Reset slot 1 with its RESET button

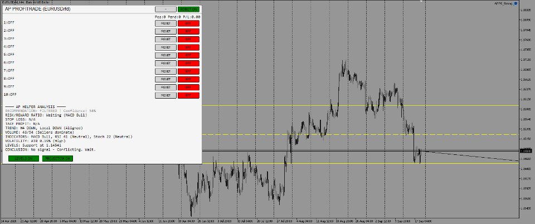166,23
